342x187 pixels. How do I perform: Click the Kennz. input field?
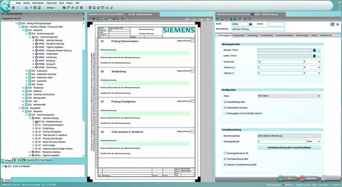click(x=276, y=24)
